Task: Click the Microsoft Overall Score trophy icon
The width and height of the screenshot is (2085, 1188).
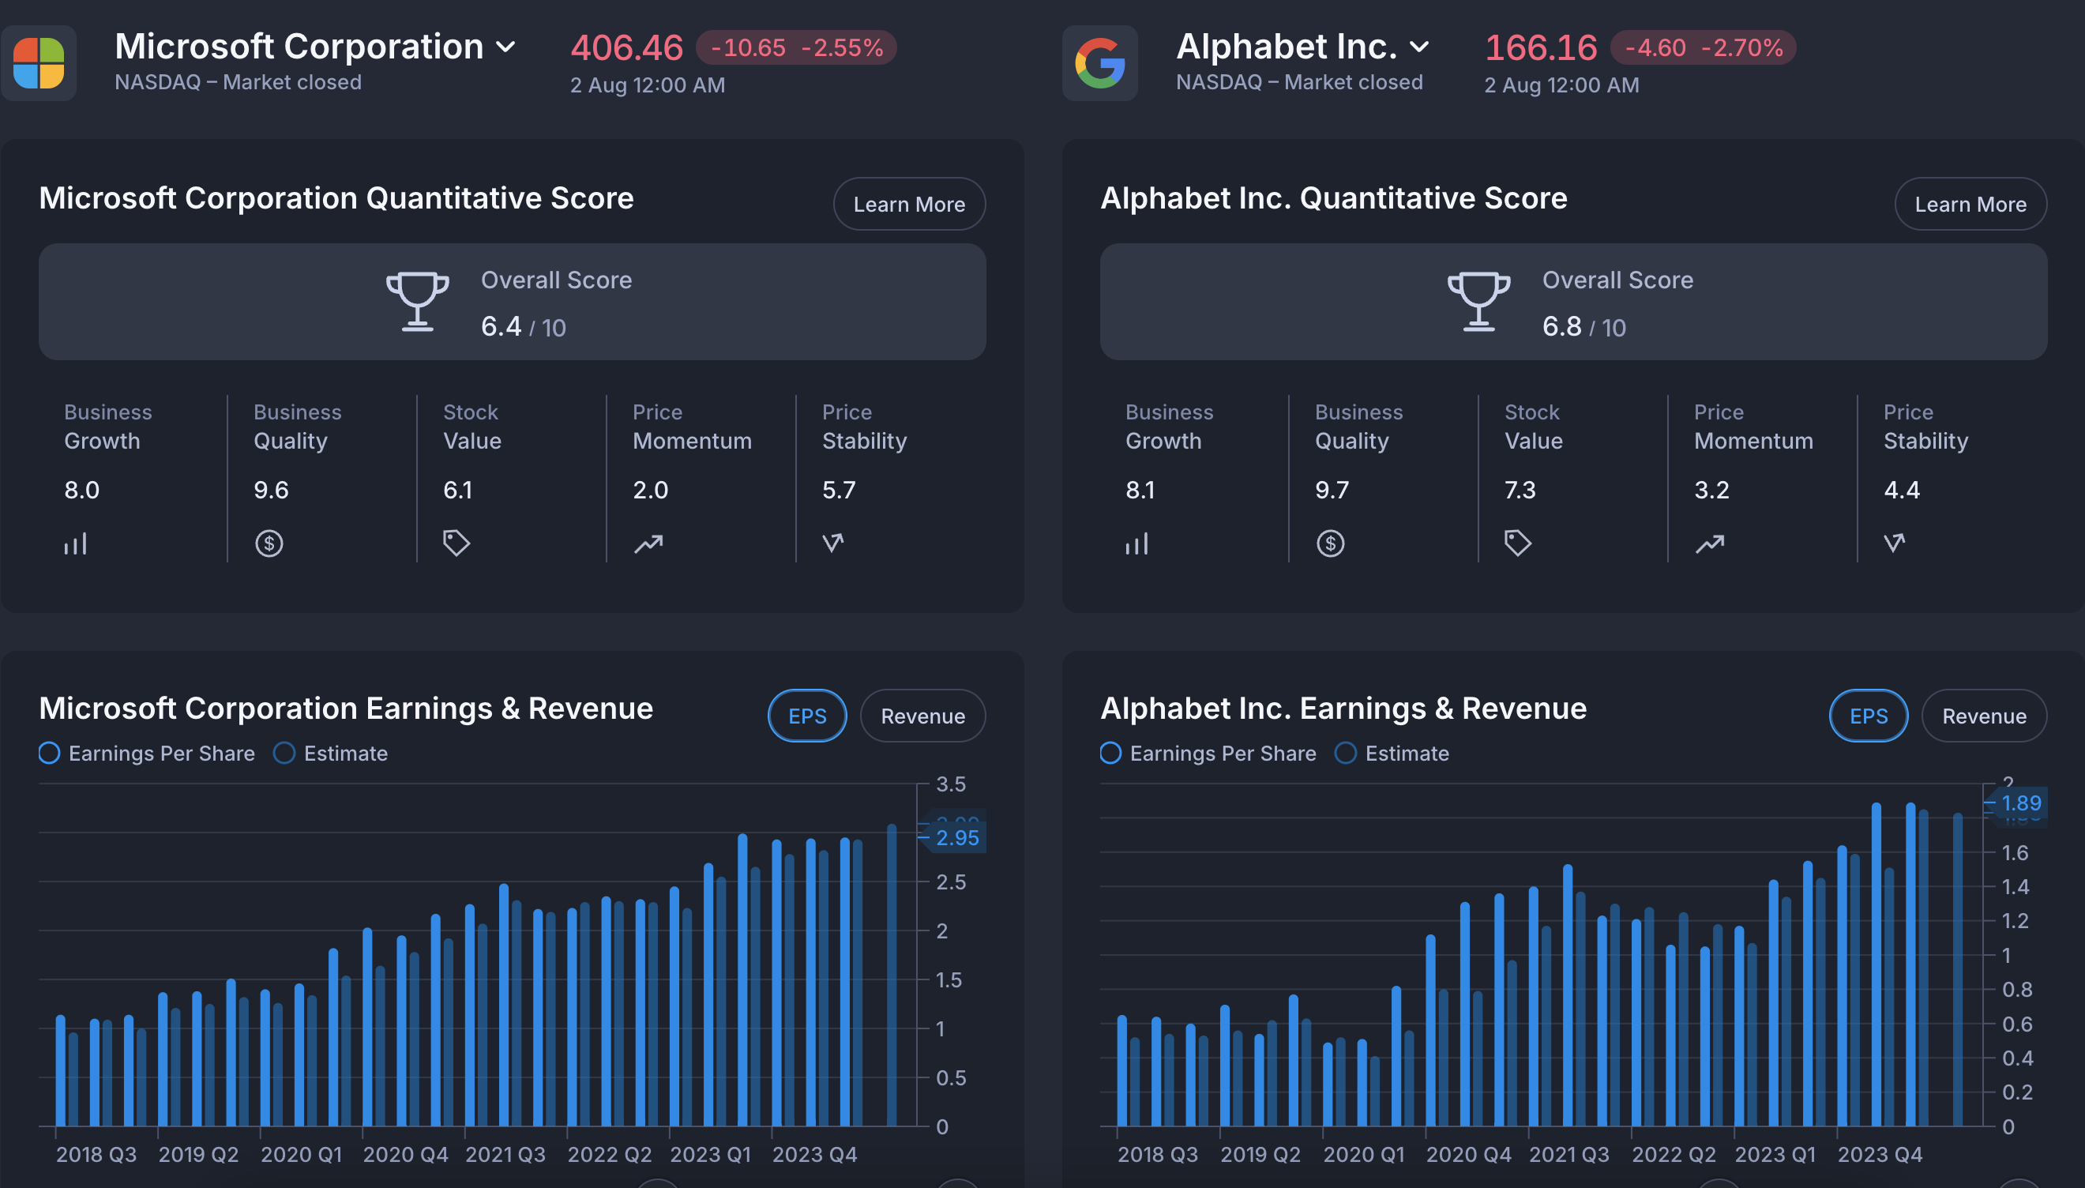Action: click(418, 301)
